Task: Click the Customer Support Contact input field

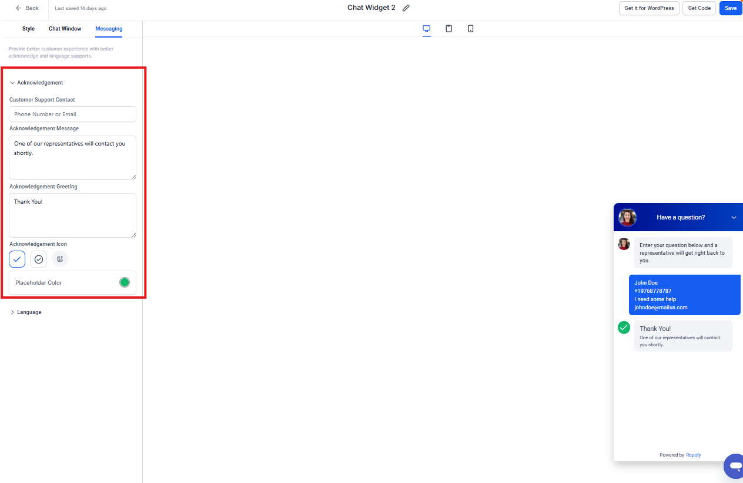Action: (x=73, y=114)
